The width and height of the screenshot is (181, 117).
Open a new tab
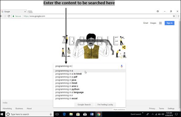(30, 12)
